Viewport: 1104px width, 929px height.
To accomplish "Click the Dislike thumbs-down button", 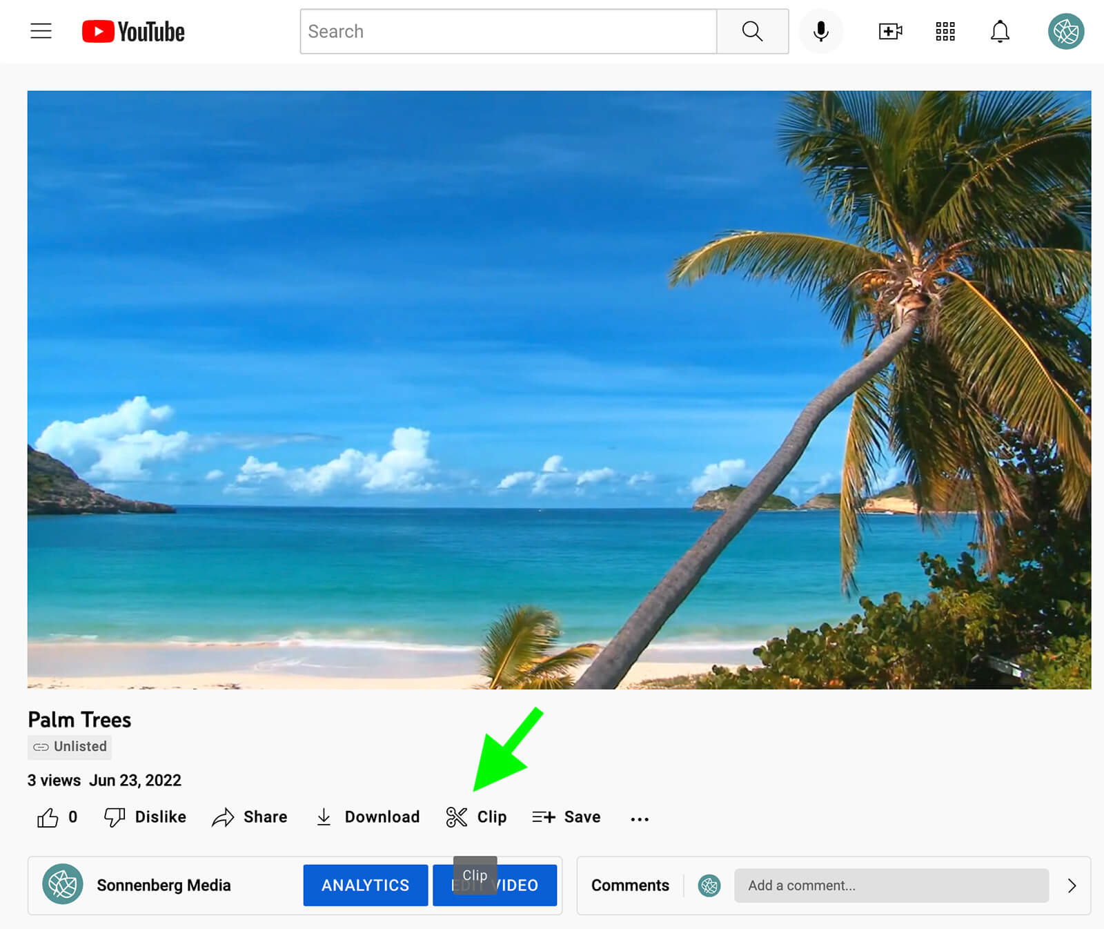I will (145, 817).
